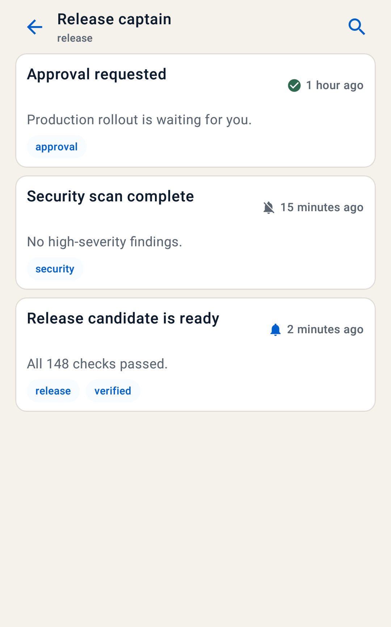391x627 pixels.
Task: Toggle the blue bell on Release candidate
Action: (x=276, y=330)
